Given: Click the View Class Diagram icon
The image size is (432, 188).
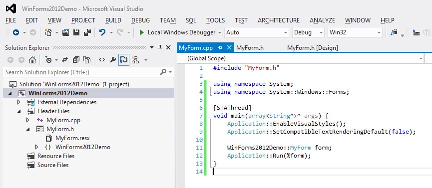Looking at the screenshot, I should tap(135, 60).
